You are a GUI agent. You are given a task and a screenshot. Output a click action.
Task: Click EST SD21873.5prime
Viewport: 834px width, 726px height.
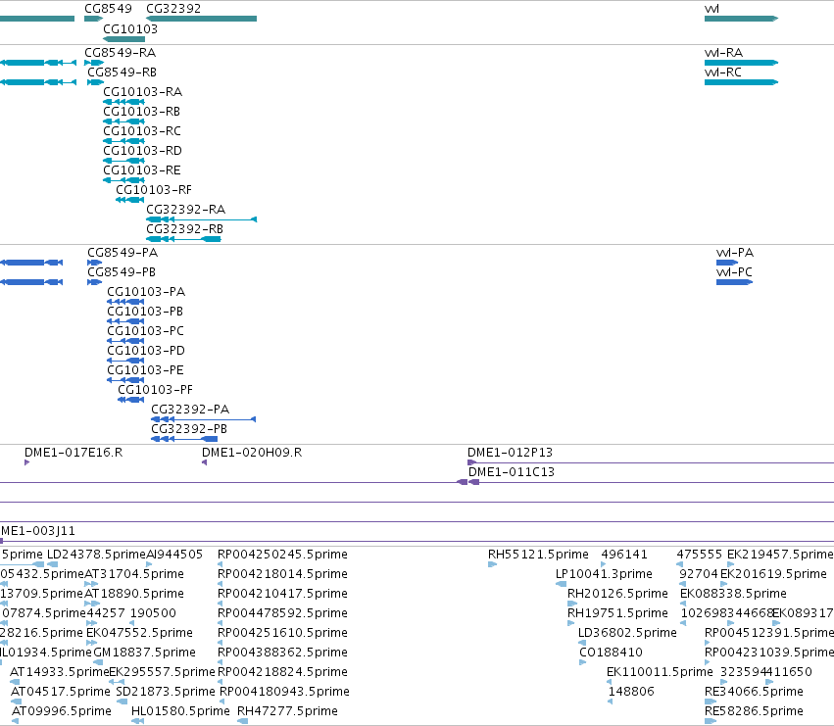tap(166, 693)
